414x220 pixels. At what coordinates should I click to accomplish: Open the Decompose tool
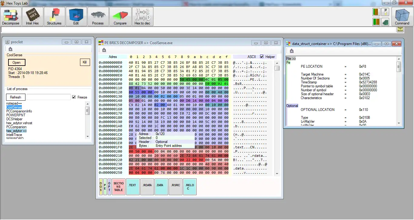click(11, 17)
